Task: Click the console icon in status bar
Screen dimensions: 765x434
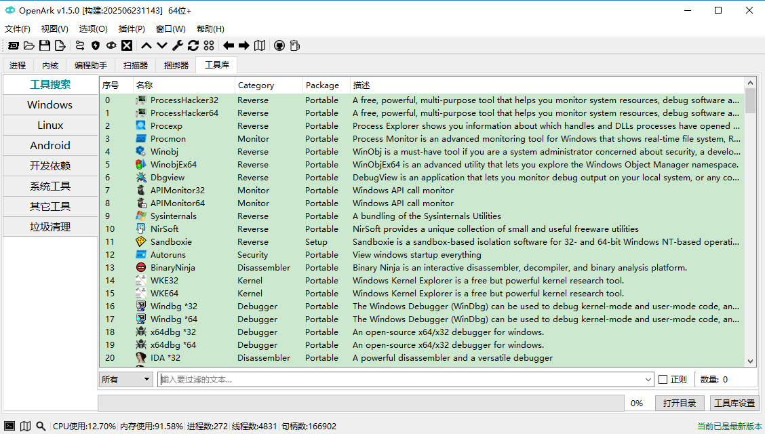Action: click(9, 426)
